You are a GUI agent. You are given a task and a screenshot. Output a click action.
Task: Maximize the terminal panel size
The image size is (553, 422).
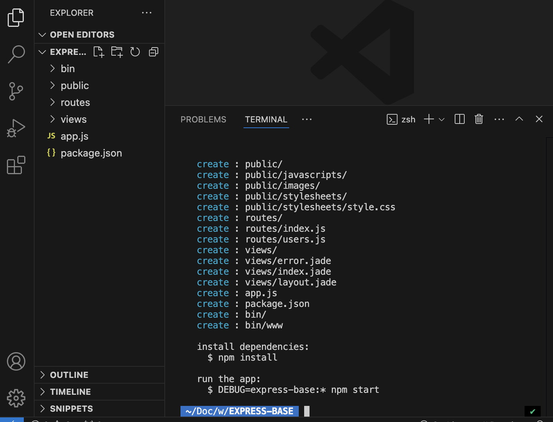click(x=519, y=119)
